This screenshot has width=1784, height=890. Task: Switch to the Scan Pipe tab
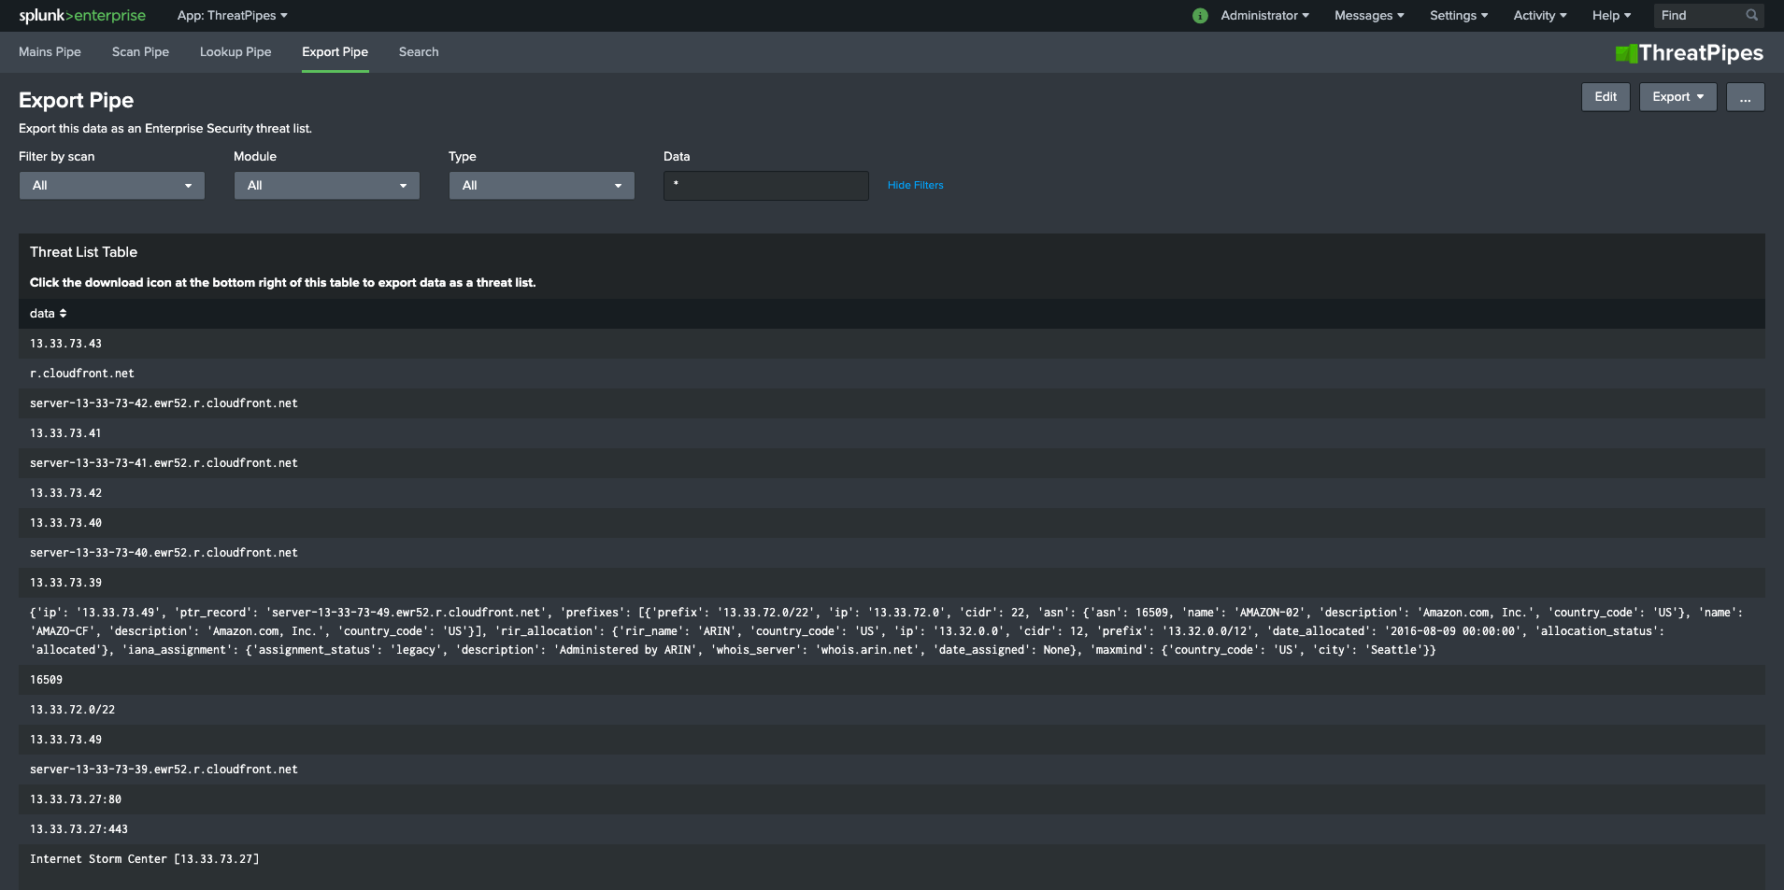(x=139, y=51)
